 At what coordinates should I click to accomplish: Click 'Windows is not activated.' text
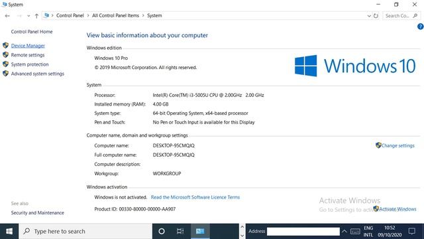click(121, 197)
